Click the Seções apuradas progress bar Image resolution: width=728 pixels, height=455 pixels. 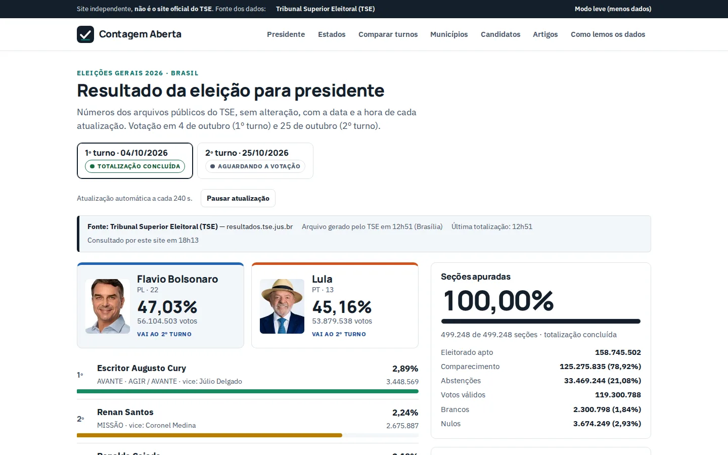[541, 321]
